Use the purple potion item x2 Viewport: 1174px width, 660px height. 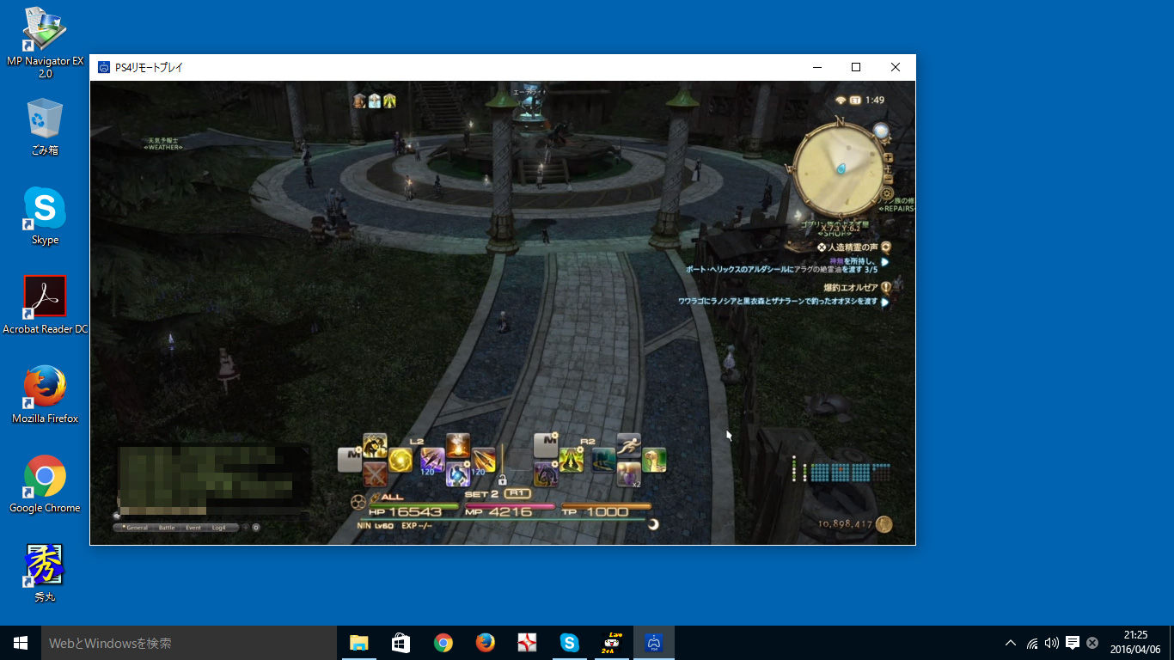(x=628, y=474)
